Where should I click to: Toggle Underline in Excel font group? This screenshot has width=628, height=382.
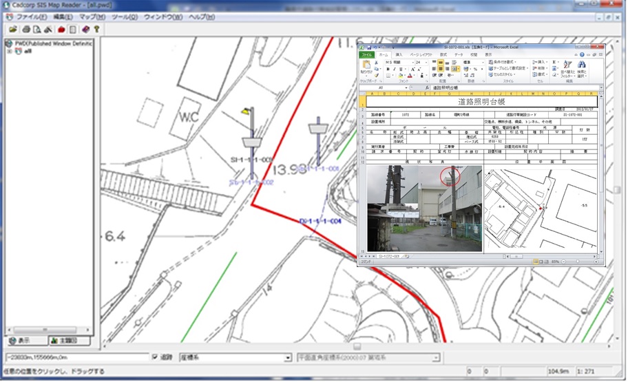401,69
